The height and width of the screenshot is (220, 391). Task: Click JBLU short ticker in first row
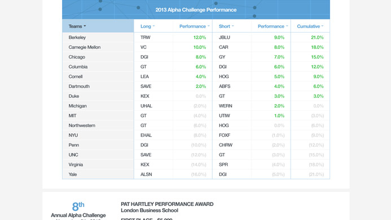225,37
